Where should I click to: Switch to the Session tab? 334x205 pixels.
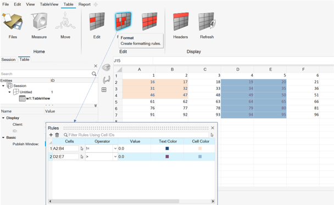(x=8, y=60)
